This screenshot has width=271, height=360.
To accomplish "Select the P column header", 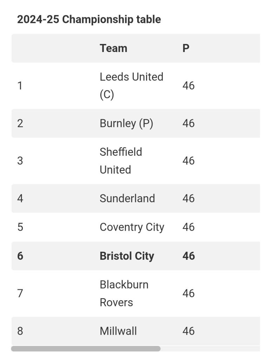I will (186, 48).
